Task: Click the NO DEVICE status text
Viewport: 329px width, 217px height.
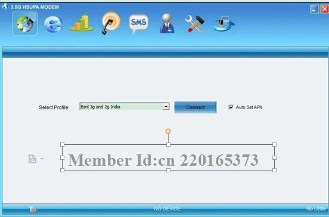Action: (x=167, y=209)
